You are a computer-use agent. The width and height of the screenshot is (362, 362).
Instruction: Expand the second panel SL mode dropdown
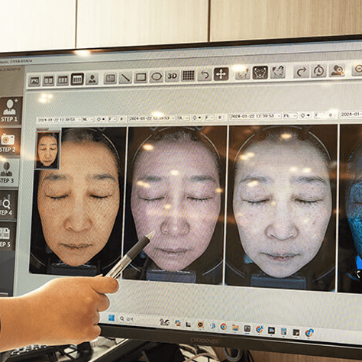183,118
